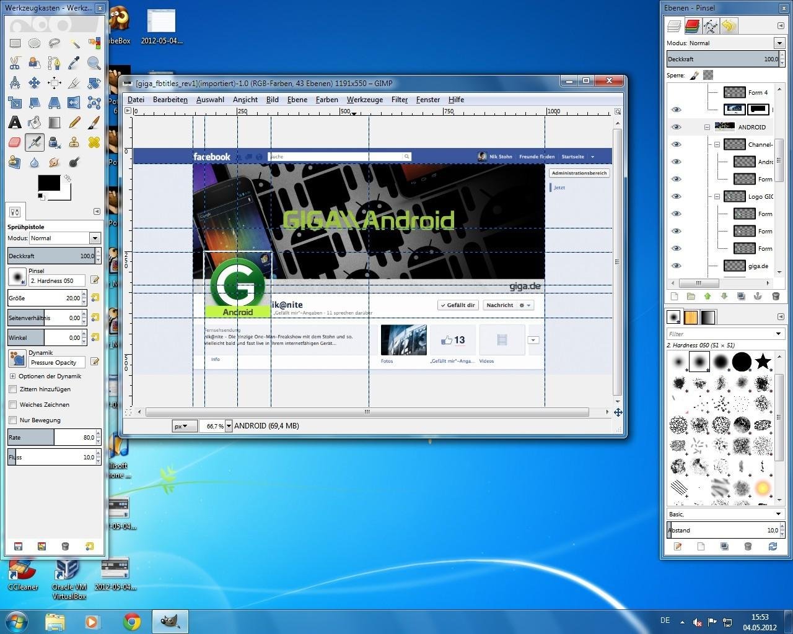Open the Modus dropdown in Ebenen panel
This screenshot has width=793, height=634.
tap(779, 43)
